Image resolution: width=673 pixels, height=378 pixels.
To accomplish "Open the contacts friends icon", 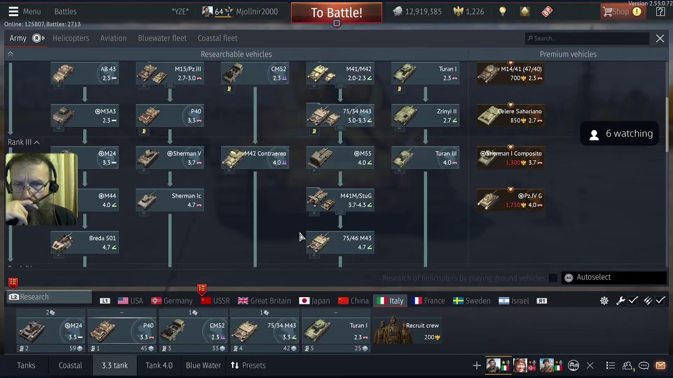I will click(627, 366).
